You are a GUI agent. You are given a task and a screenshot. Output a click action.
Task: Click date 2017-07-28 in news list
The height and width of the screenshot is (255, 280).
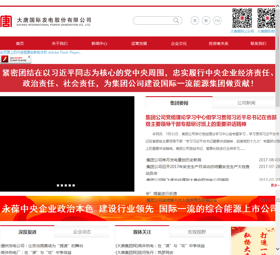click(x=269, y=167)
